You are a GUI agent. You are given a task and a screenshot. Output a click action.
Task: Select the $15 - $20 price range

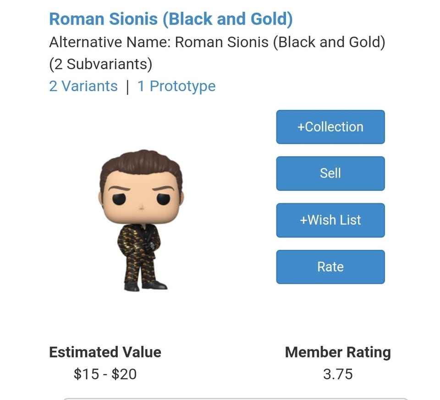tap(105, 374)
